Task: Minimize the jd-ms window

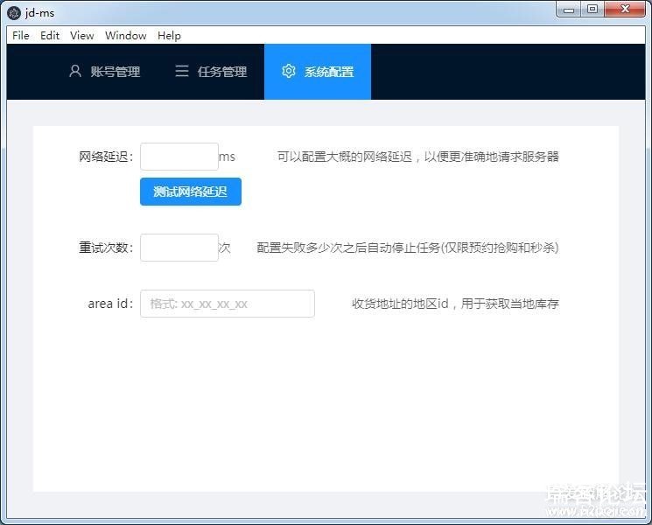Action: (569, 10)
